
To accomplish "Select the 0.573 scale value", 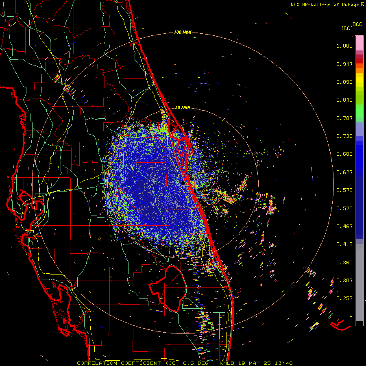I will pyautogui.click(x=344, y=190).
